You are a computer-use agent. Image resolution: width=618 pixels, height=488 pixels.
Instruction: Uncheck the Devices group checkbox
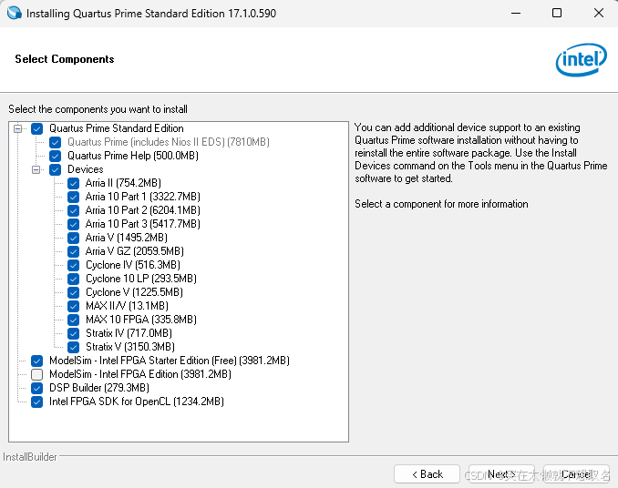coord(56,169)
